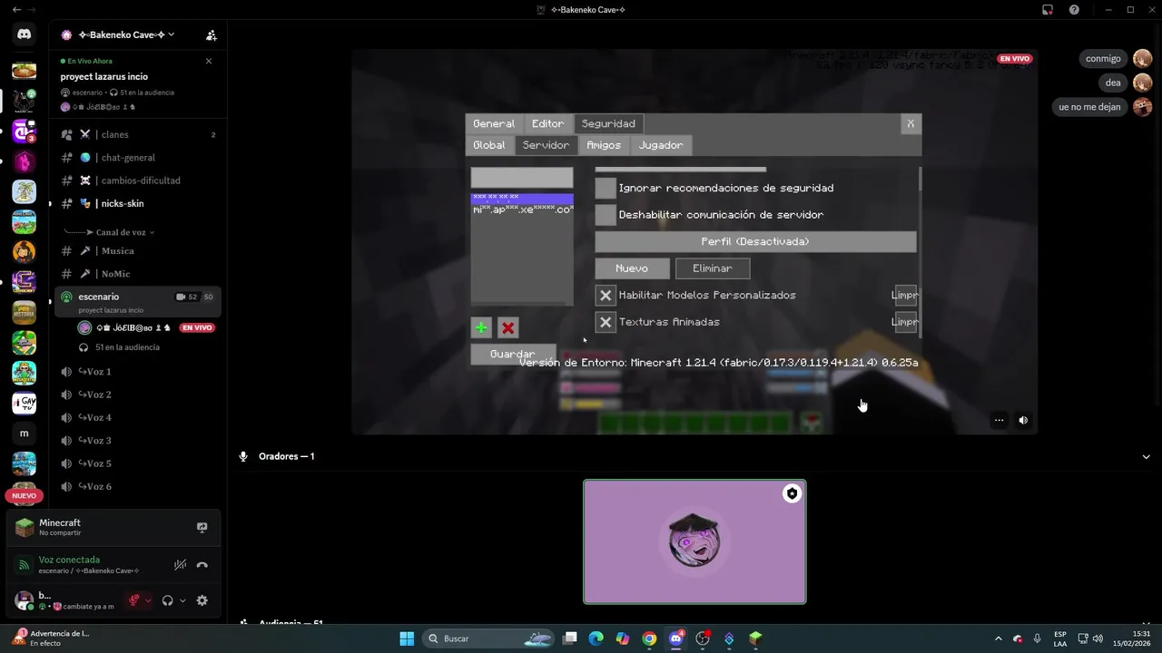Close the Minecraft settings dialog X
This screenshot has height=653, width=1162.
click(x=911, y=124)
